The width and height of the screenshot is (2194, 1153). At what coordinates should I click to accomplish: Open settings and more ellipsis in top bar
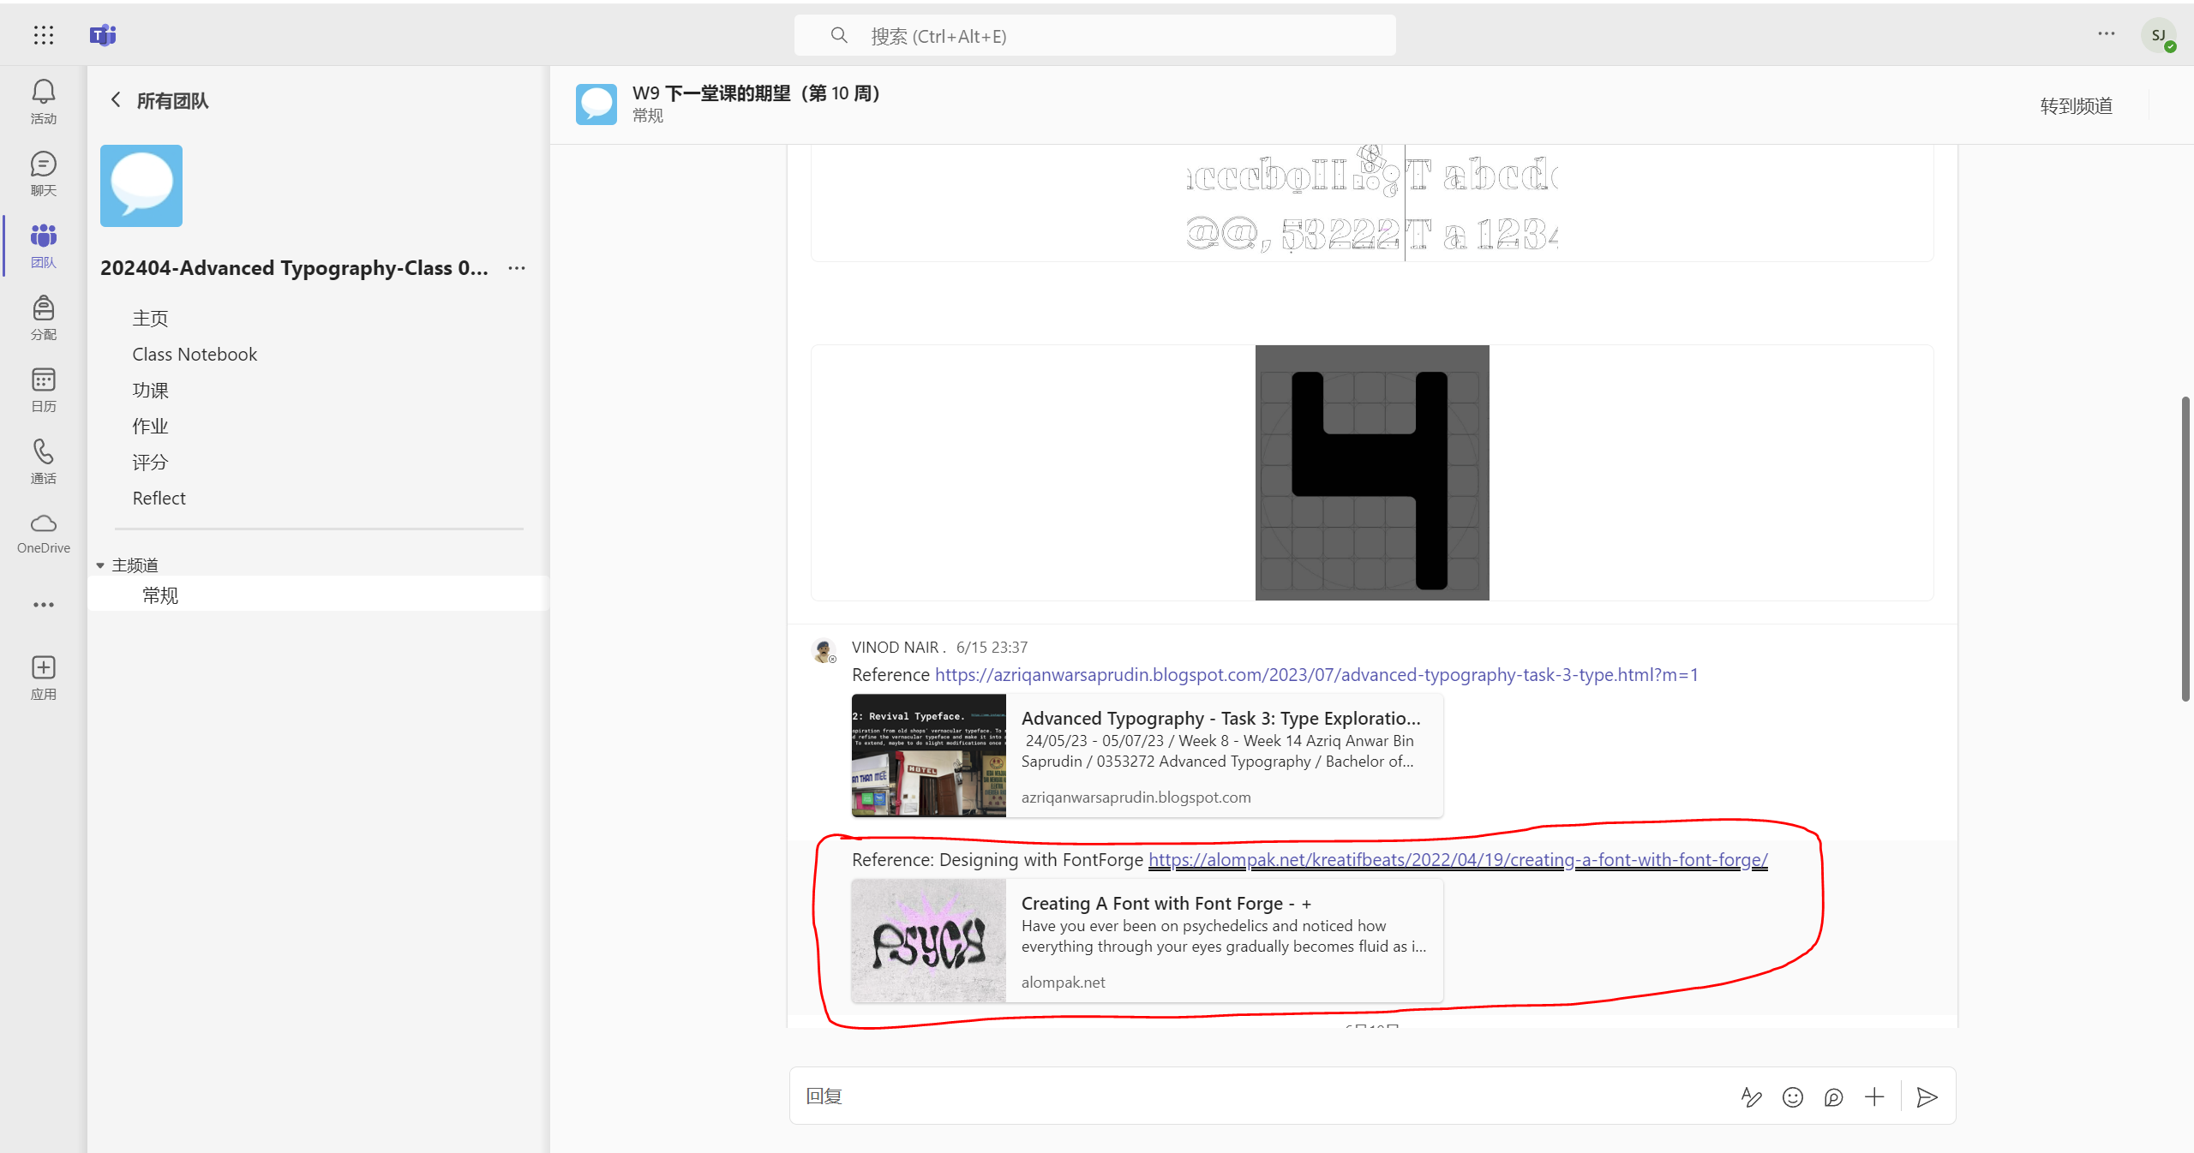coord(2107,34)
